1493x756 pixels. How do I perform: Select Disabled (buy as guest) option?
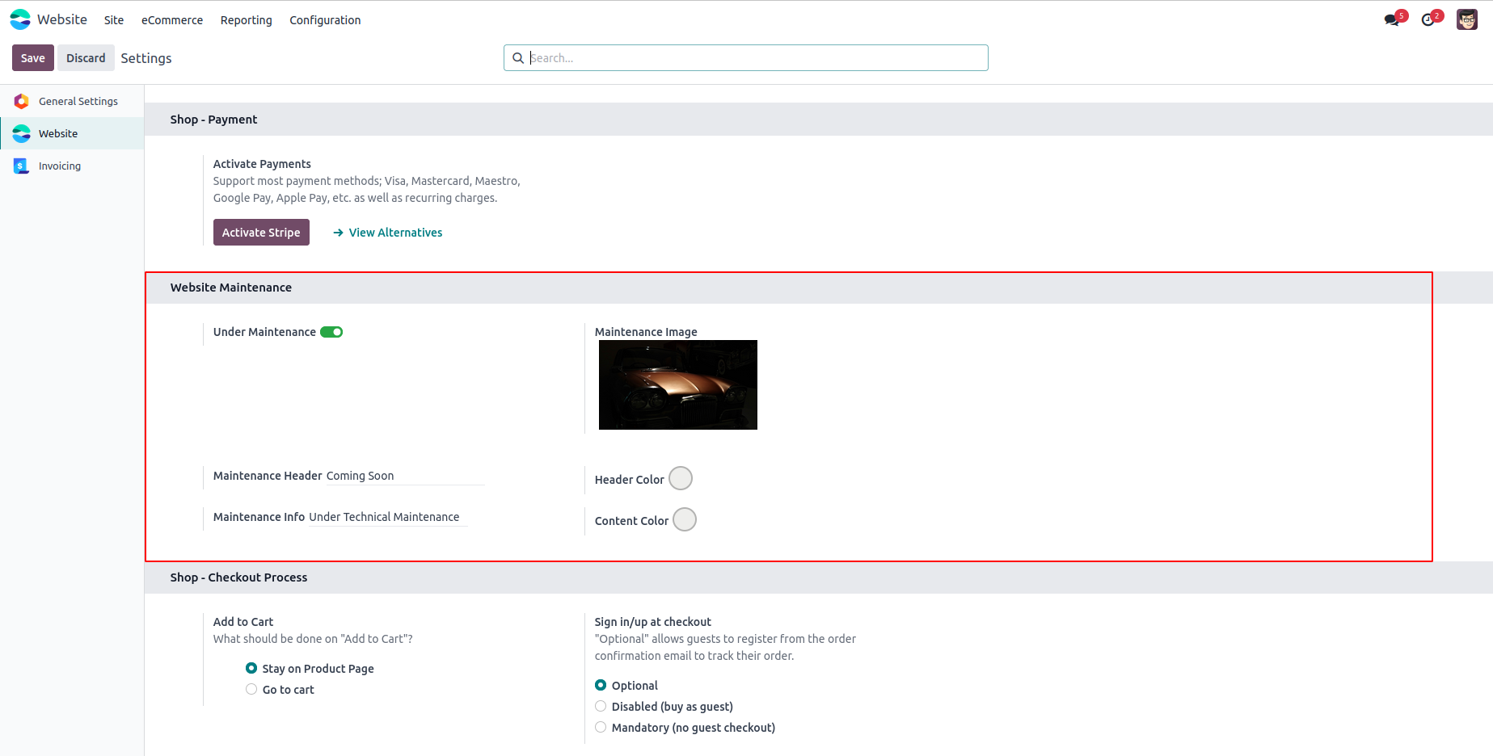pos(601,706)
